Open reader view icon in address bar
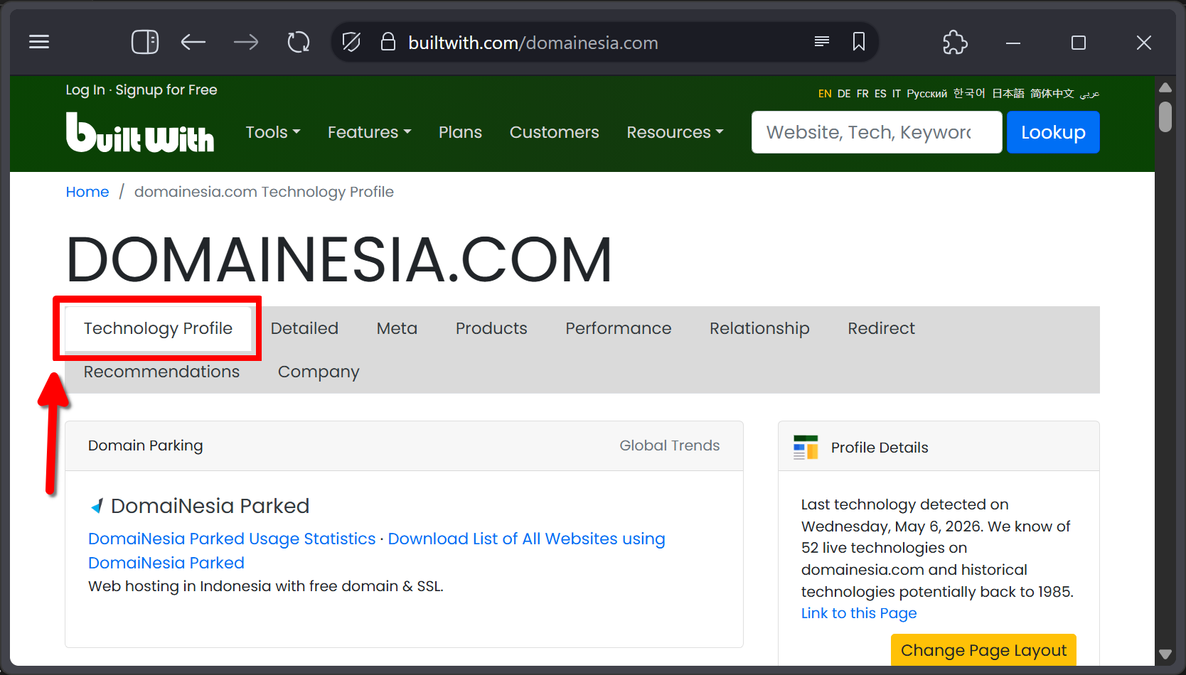This screenshot has height=675, width=1186. pos(822,42)
